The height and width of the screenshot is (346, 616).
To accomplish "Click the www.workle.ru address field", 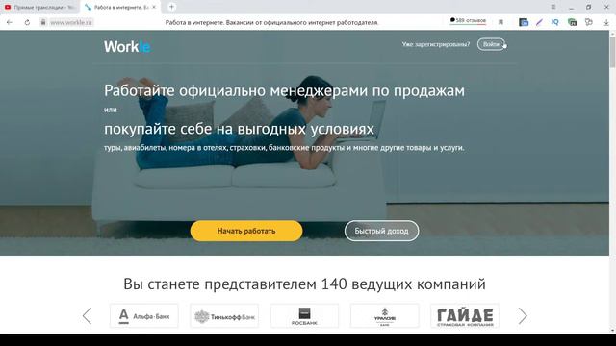I will point(71,22).
